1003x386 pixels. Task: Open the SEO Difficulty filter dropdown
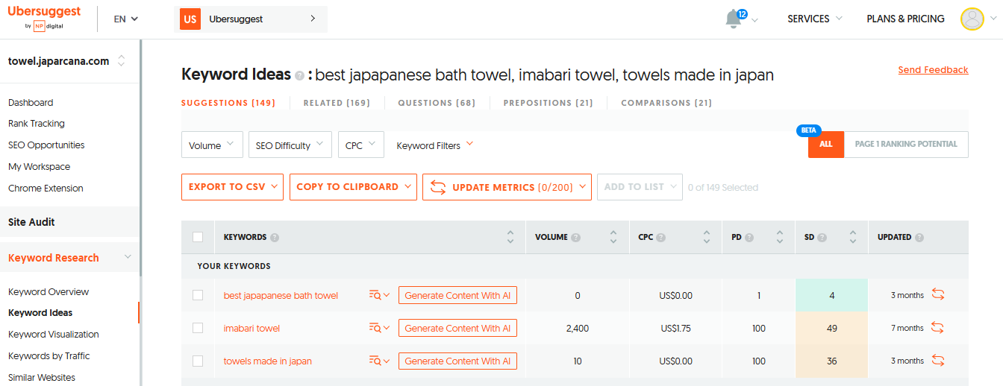pyautogui.click(x=290, y=145)
